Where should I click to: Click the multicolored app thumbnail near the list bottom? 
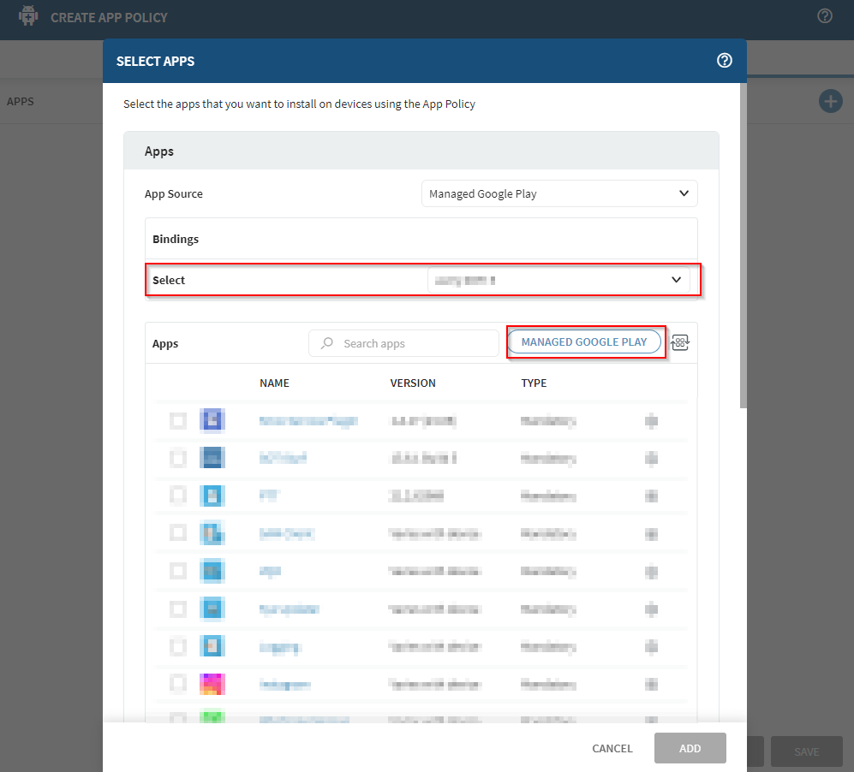[212, 684]
